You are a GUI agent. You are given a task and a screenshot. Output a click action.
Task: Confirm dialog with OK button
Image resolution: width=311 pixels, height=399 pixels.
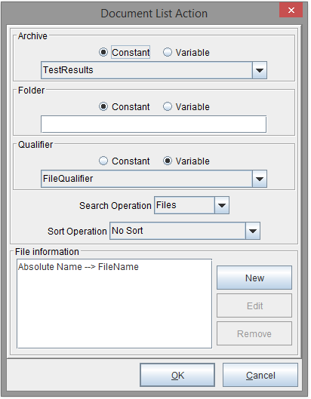click(177, 375)
